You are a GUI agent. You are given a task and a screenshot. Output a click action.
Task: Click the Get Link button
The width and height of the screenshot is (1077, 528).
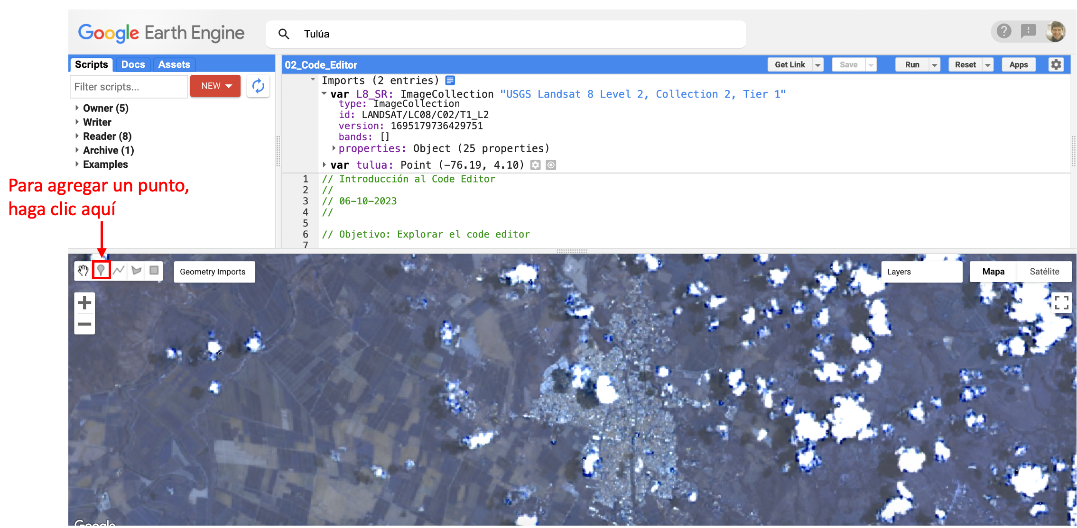click(x=790, y=65)
